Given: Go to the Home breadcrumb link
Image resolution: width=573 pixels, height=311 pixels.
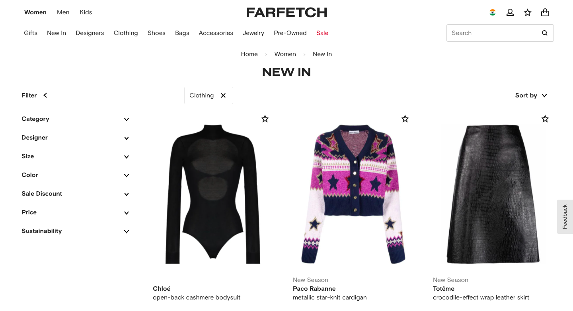Looking at the screenshot, I should coord(249,54).
